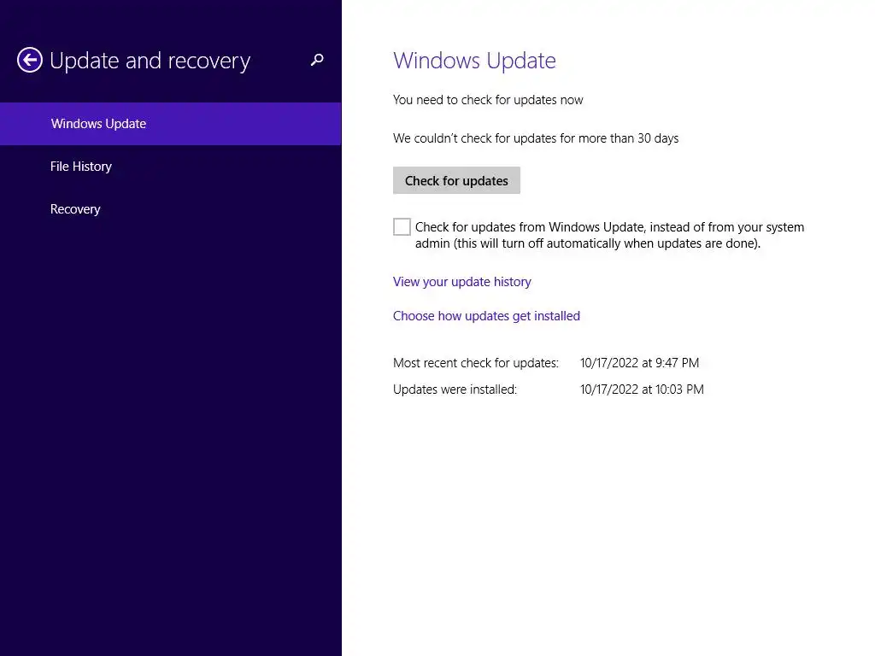The height and width of the screenshot is (656, 875).
Task: Open the search magnifier icon
Action: 317,60
